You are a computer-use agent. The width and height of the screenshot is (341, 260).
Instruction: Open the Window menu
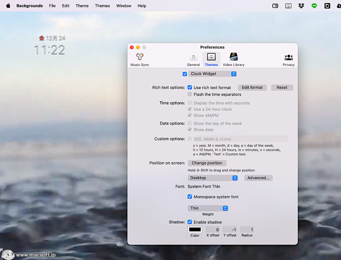point(124,6)
